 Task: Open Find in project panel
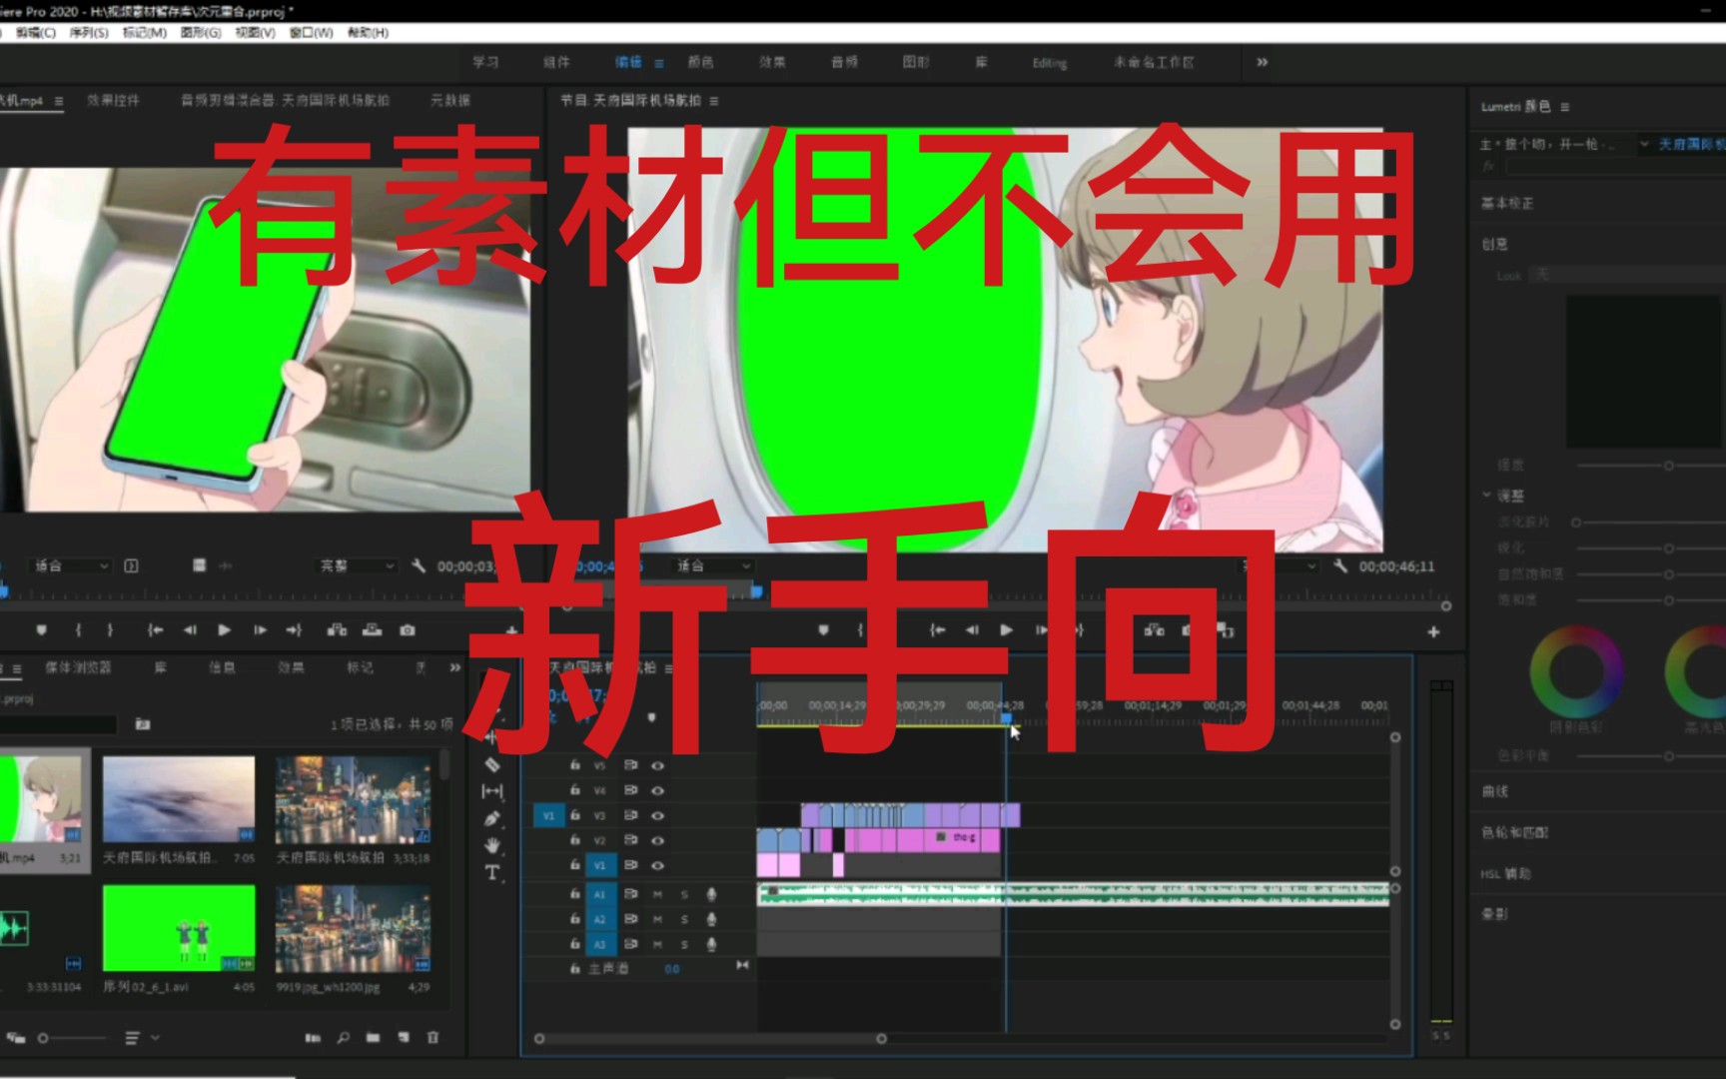click(343, 1038)
